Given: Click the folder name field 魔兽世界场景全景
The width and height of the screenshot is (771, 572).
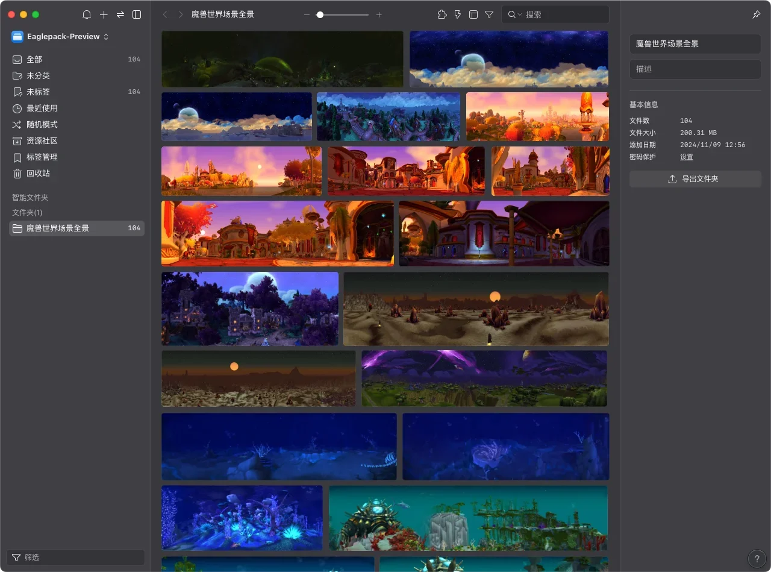Looking at the screenshot, I should [695, 44].
